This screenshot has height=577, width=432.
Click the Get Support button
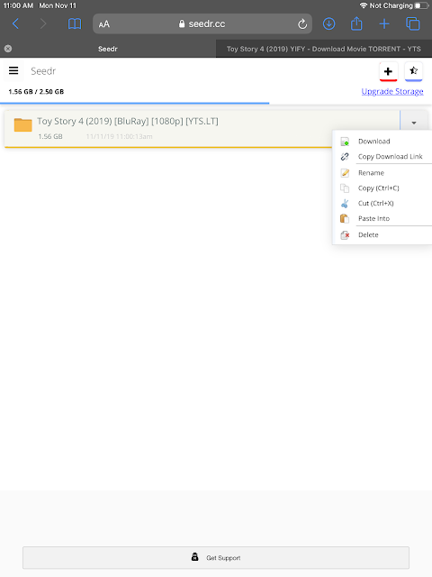[216, 558]
